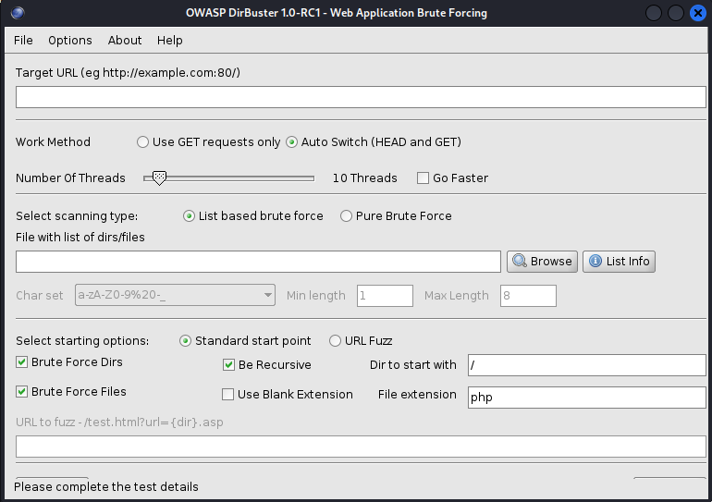Open the About menu
This screenshot has height=502, width=712.
tap(125, 41)
